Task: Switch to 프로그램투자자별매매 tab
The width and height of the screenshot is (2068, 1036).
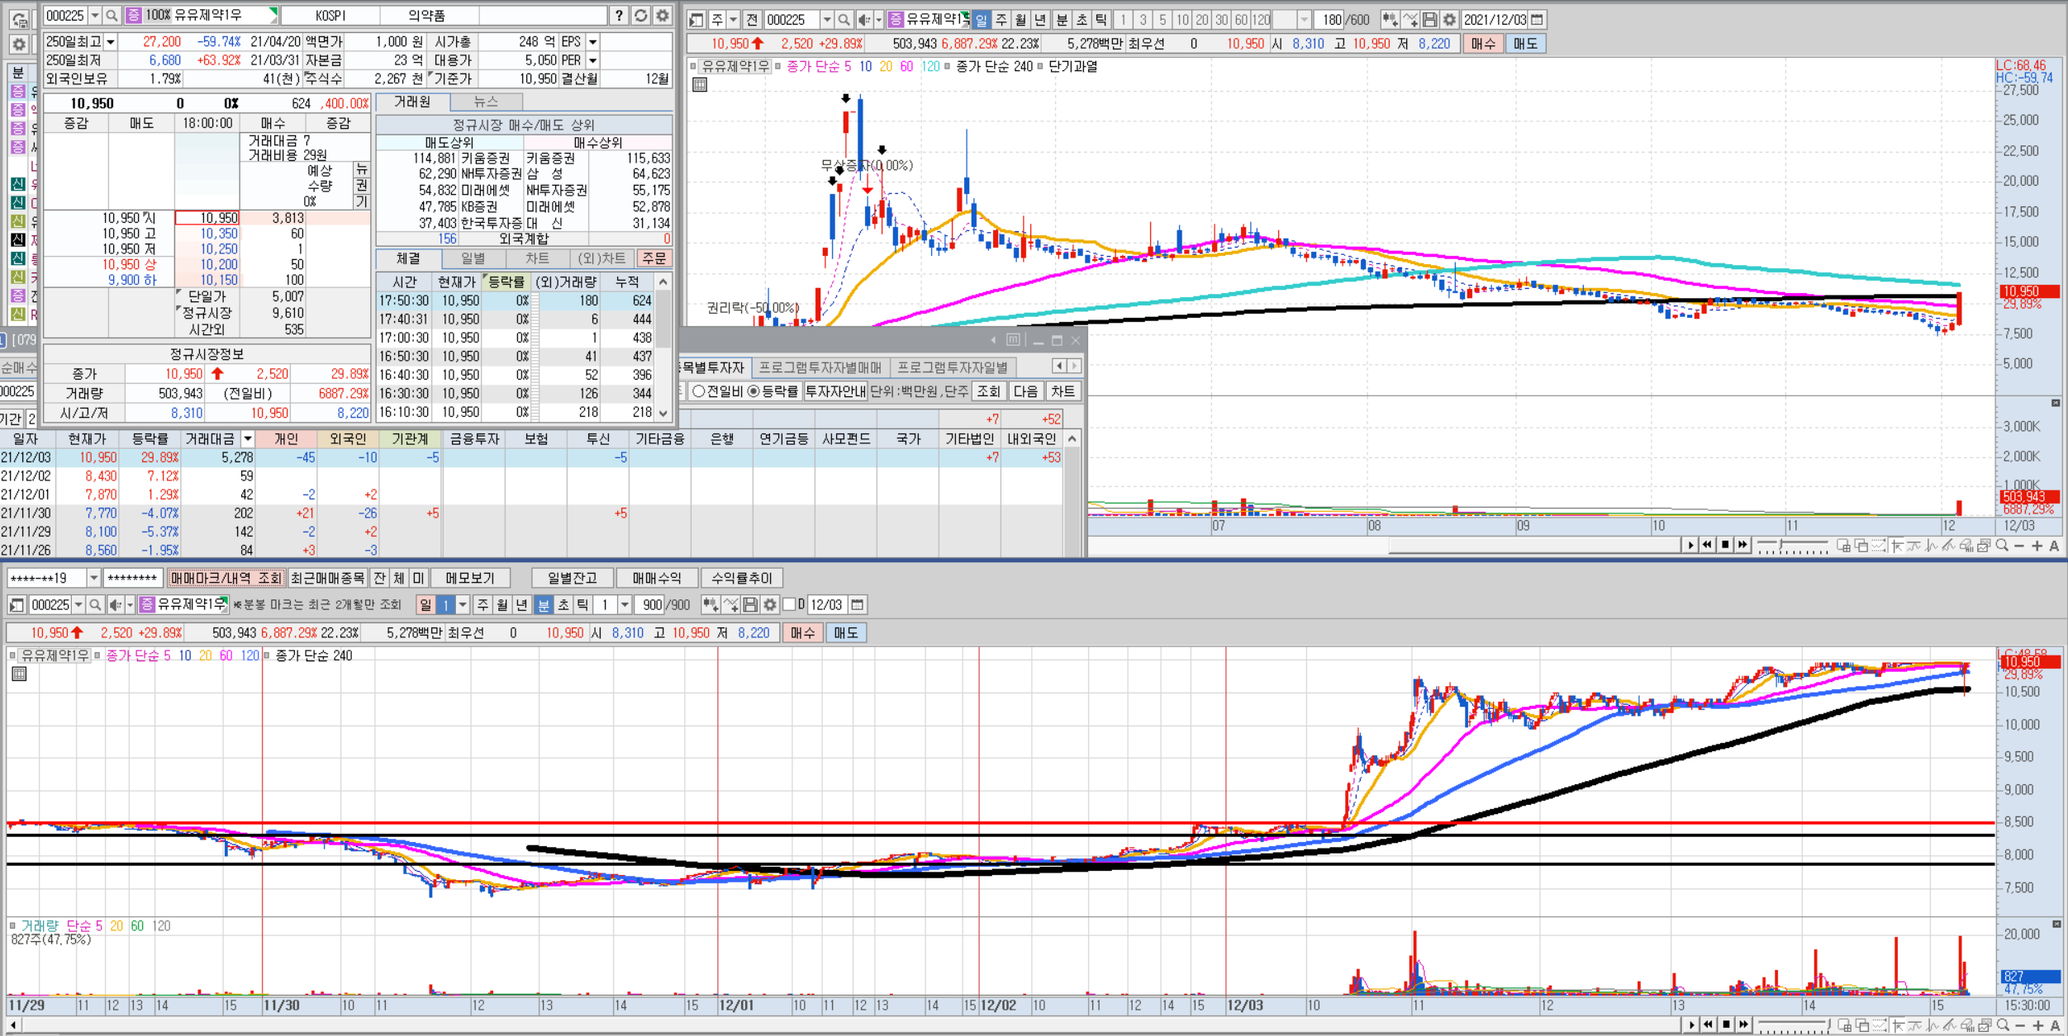Action: coord(820,367)
